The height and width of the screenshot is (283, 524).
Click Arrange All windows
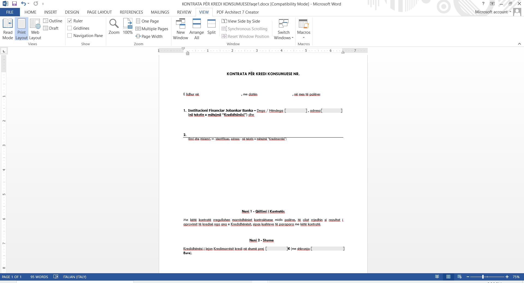pyautogui.click(x=196, y=29)
